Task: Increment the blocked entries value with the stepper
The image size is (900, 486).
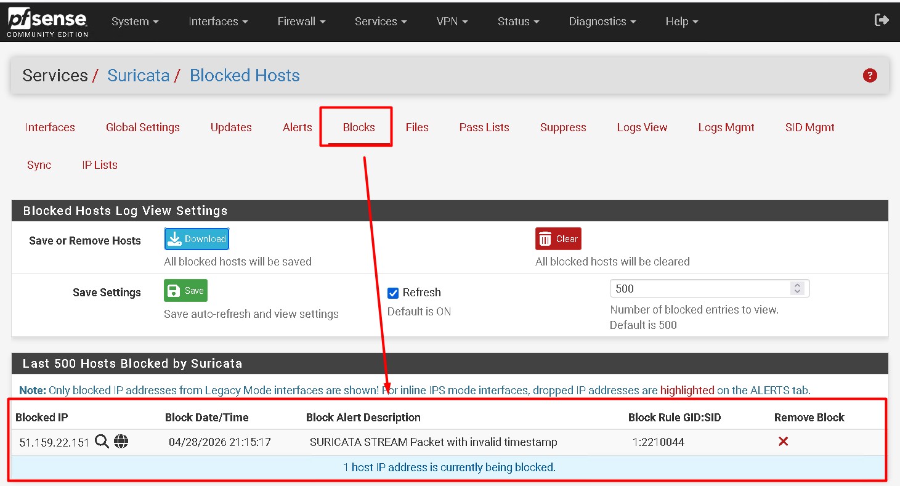Action: tap(797, 285)
